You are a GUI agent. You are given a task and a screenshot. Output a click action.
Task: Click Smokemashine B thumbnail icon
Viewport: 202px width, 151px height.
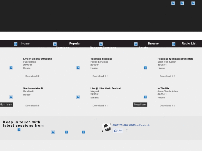[11, 97]
